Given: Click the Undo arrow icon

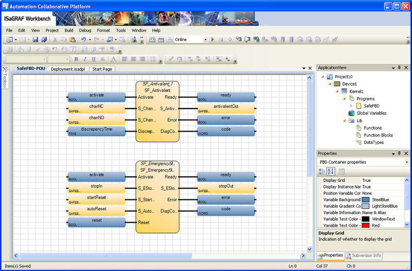Looking at the screenshot, I should pos(82,40).
